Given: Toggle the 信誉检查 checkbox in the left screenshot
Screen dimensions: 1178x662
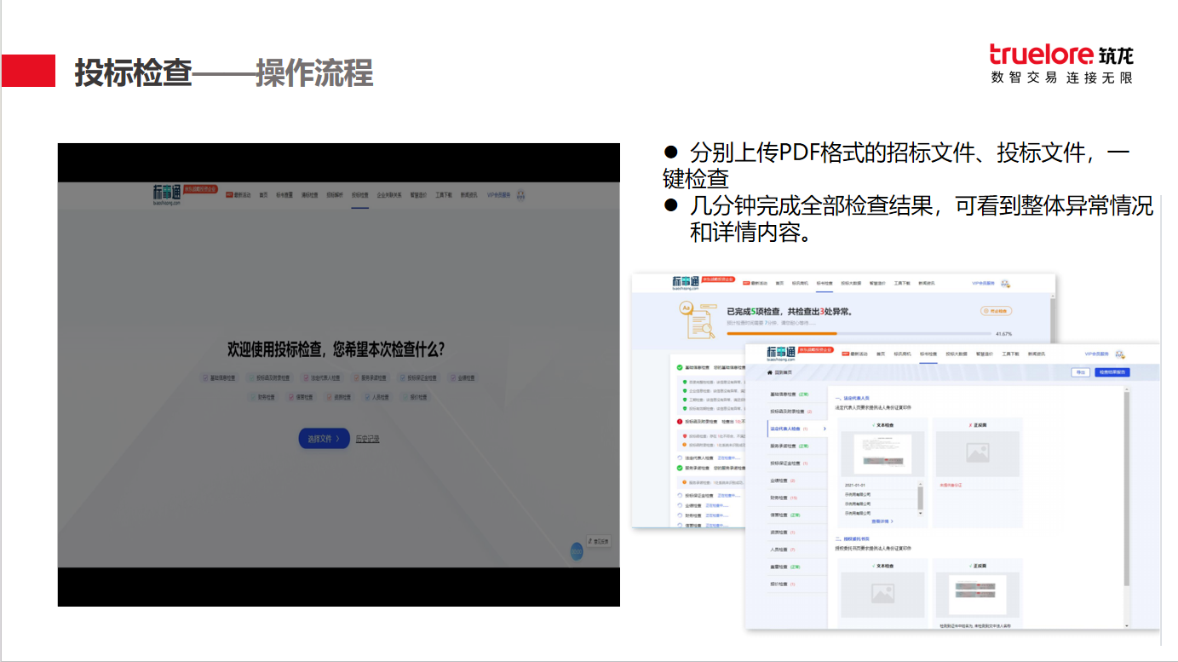Looking at the screenshot, I should coord(290,397).
